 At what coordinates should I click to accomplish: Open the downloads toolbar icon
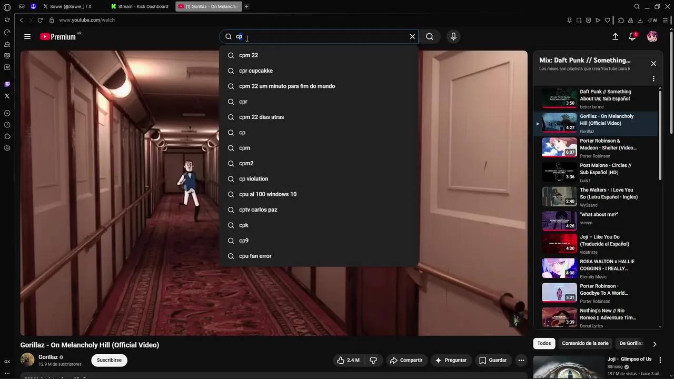pos(640,21)
